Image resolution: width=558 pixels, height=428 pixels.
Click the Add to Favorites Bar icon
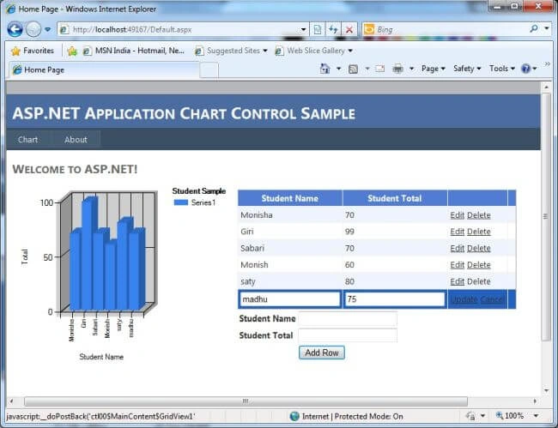tap(72, 51)
